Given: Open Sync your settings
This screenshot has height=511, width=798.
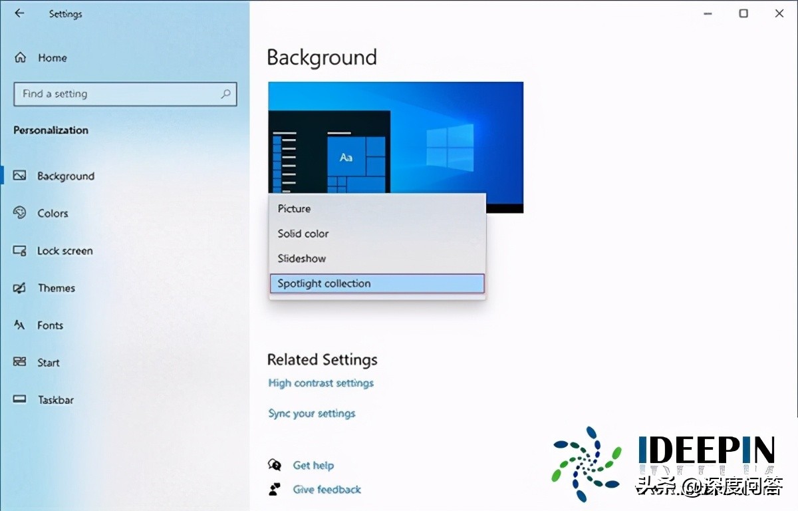Looking at the screenshot, I should click(312, 413).
